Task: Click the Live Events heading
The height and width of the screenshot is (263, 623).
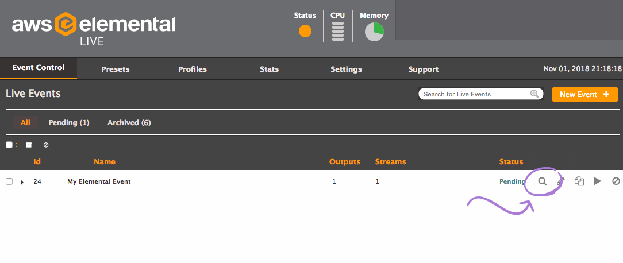Action: (x=33, y=94)
